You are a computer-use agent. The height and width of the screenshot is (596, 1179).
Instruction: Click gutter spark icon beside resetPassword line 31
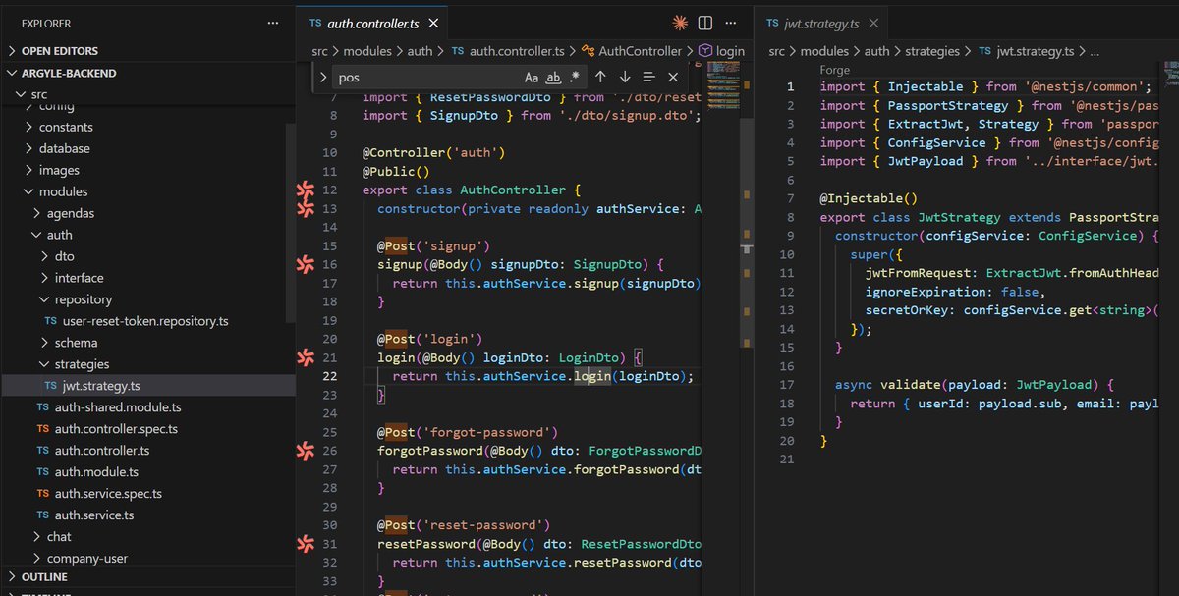tap(305, 544)
